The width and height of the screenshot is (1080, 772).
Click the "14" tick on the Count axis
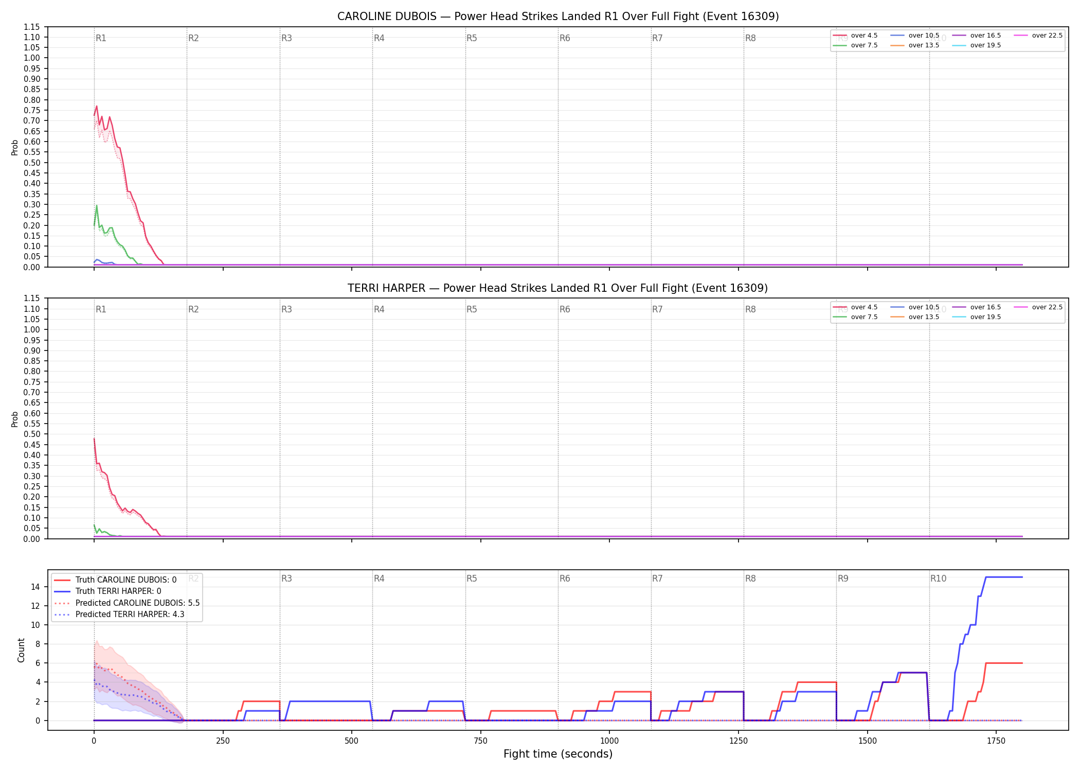pyautogui.click(x=35, y=587)
